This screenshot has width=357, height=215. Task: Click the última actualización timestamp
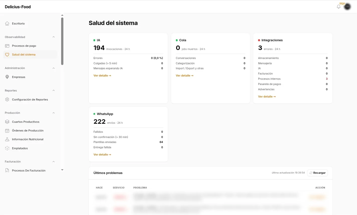288,173
